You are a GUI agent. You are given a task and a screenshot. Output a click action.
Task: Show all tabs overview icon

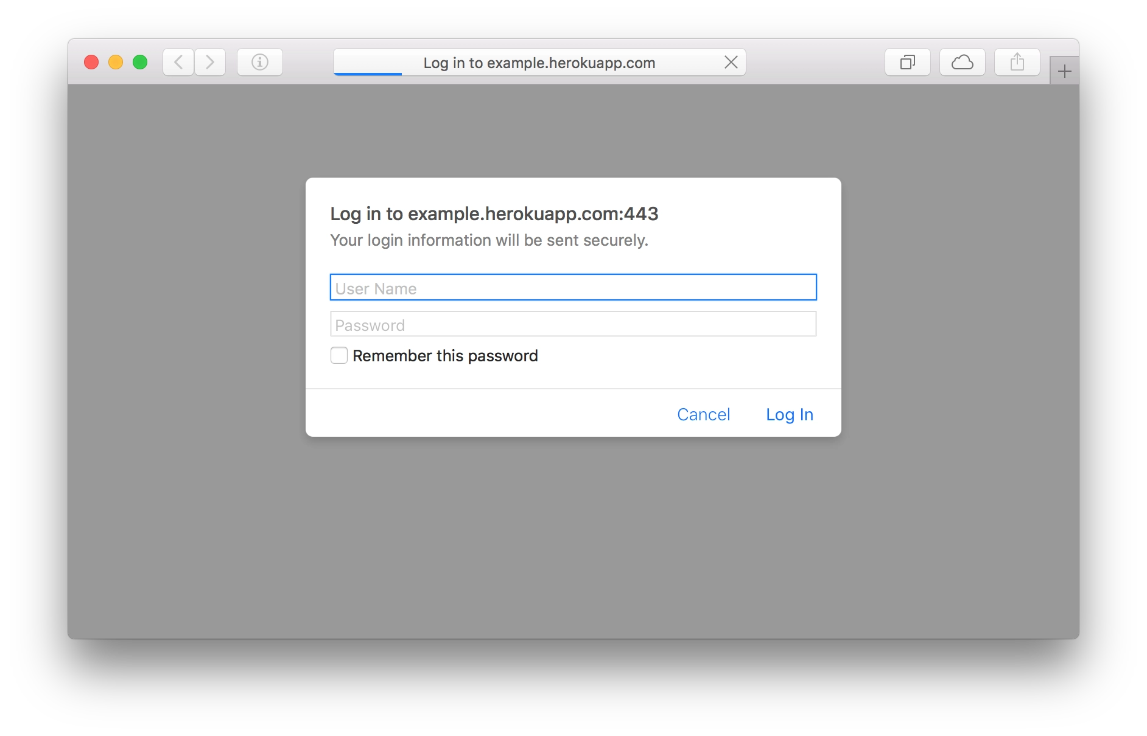click(x=907, y=62)
